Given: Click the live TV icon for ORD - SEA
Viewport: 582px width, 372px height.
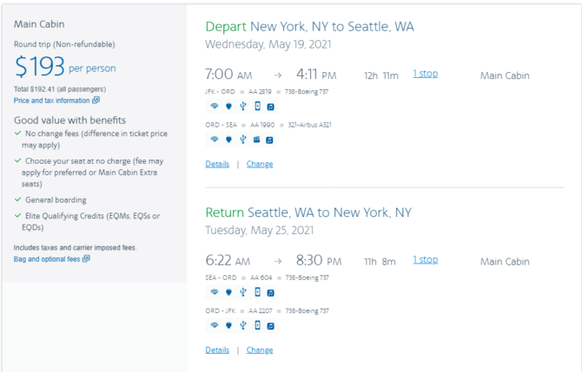Looking at the screenshot, I should [256, 140].
